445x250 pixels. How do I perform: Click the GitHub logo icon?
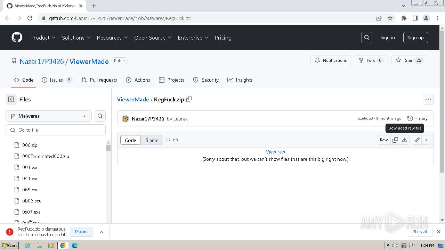[17, 37]
